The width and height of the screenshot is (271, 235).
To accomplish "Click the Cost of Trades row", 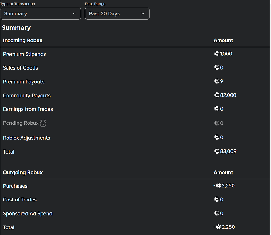I will (20, 200).
